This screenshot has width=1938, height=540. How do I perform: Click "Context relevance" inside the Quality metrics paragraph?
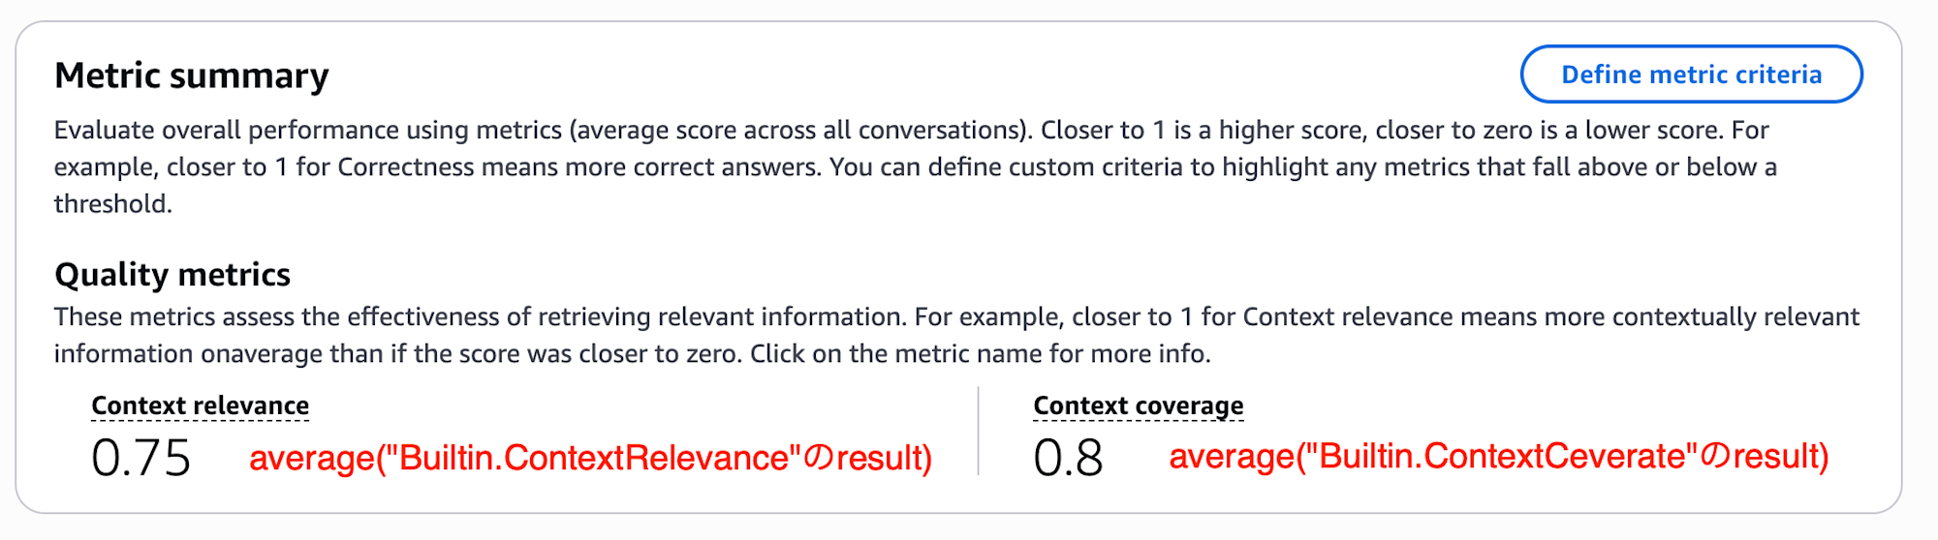tap(1347, 317)
